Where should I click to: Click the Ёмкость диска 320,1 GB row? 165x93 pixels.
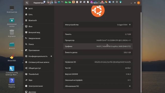point(98,52)
